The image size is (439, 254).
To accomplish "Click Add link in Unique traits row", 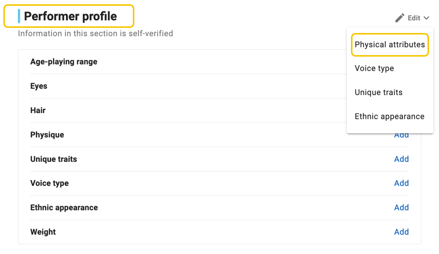I will click(401, 159).
